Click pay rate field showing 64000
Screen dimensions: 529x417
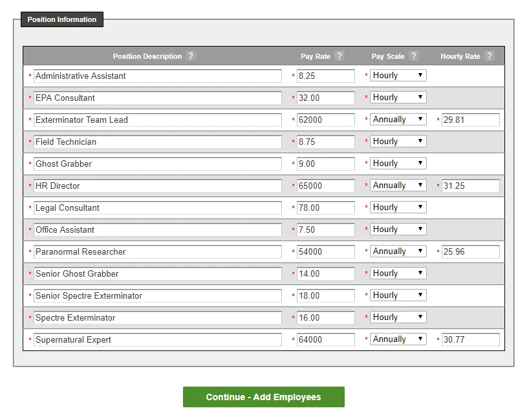326,339
